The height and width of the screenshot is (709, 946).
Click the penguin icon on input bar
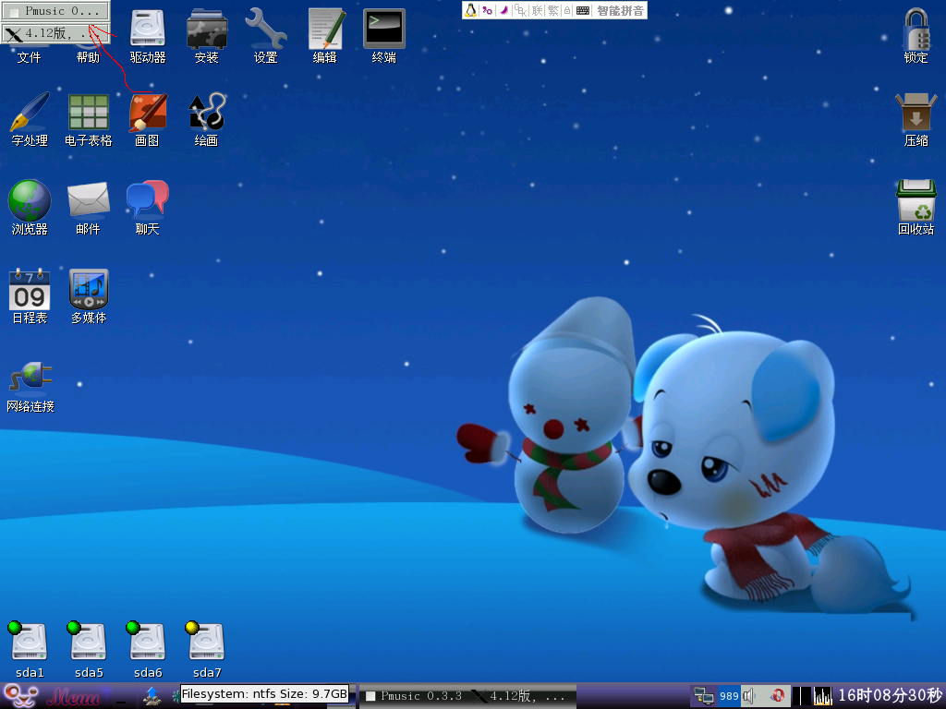point(470,10)
